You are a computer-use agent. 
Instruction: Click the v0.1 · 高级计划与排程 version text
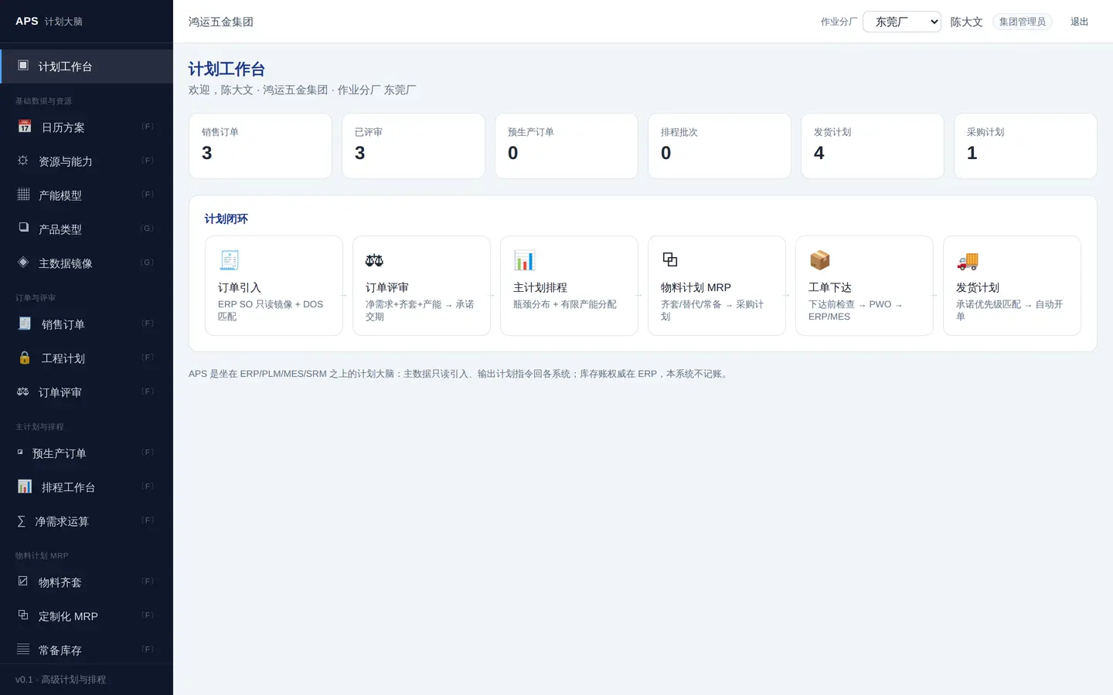point(61,680)
